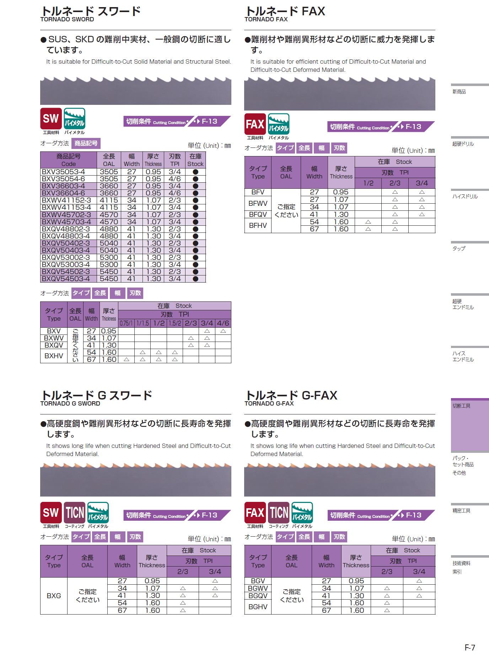This screenshot has height=654, width=489.
Task: Click the FAX tool material icon under Tornado FAX
Action: tap(255, 124)
